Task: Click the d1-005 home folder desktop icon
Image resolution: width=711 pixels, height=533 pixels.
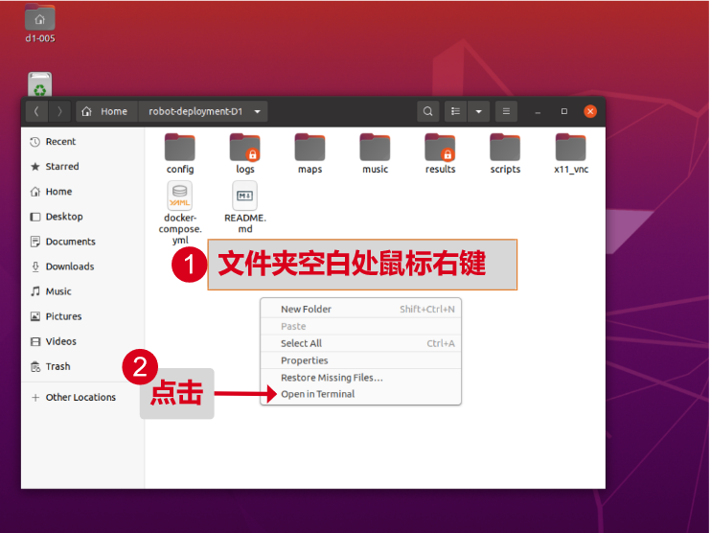Action: 40,18
